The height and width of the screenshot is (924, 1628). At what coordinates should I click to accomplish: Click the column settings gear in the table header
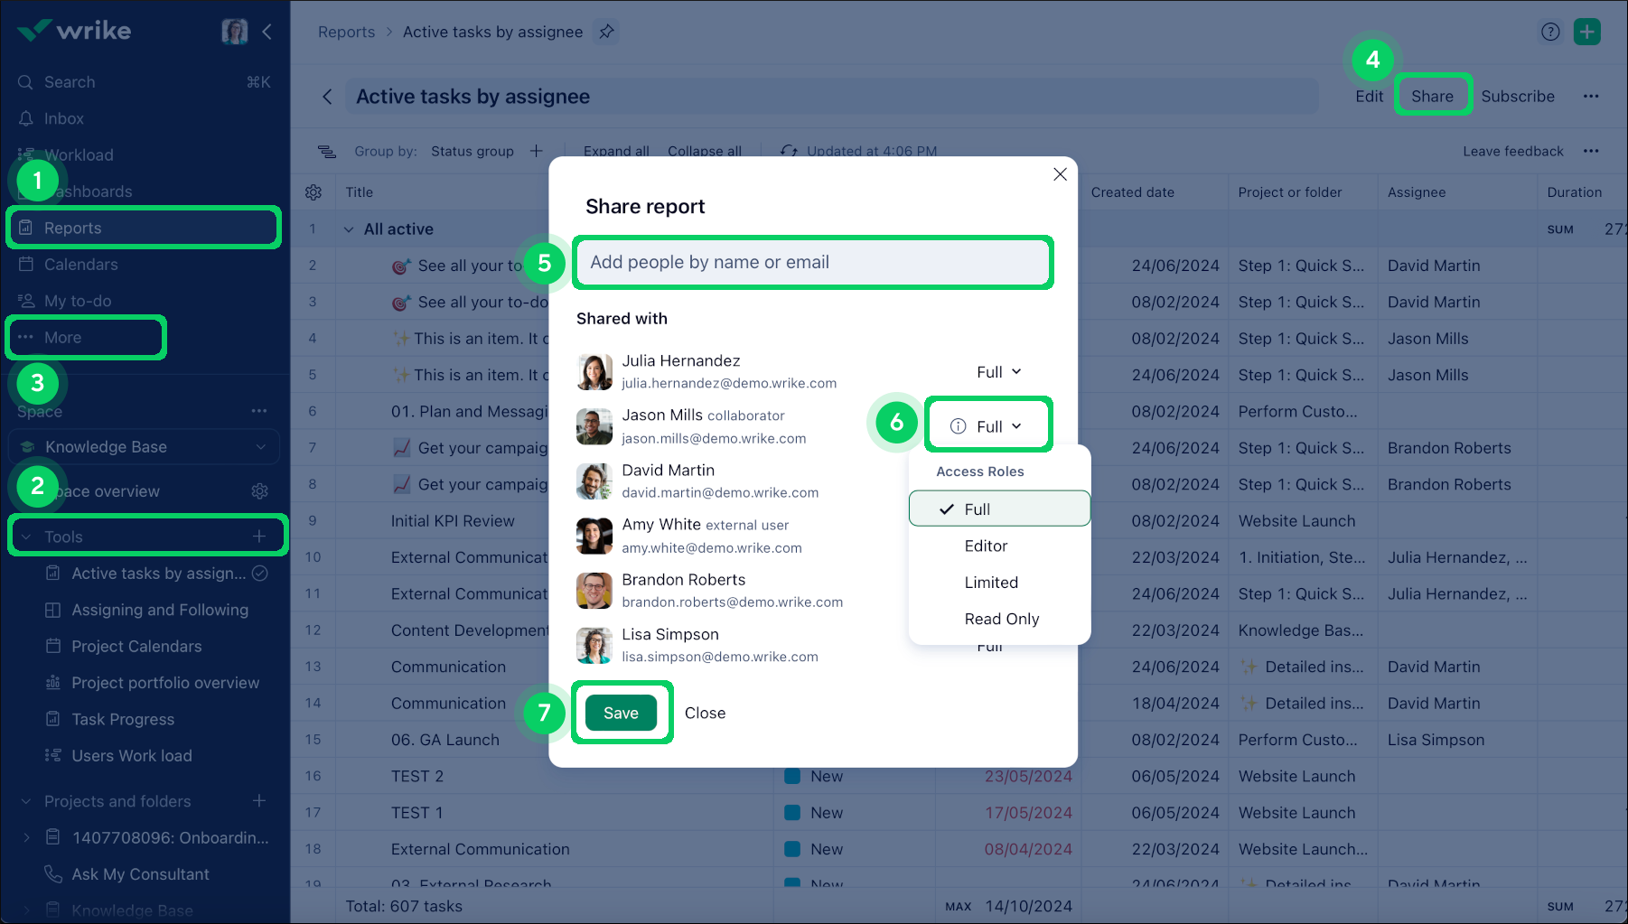(313, 191)
